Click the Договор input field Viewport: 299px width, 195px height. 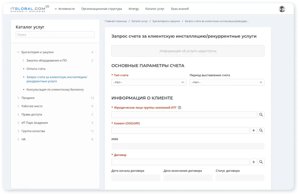click(x=180, y=162)
